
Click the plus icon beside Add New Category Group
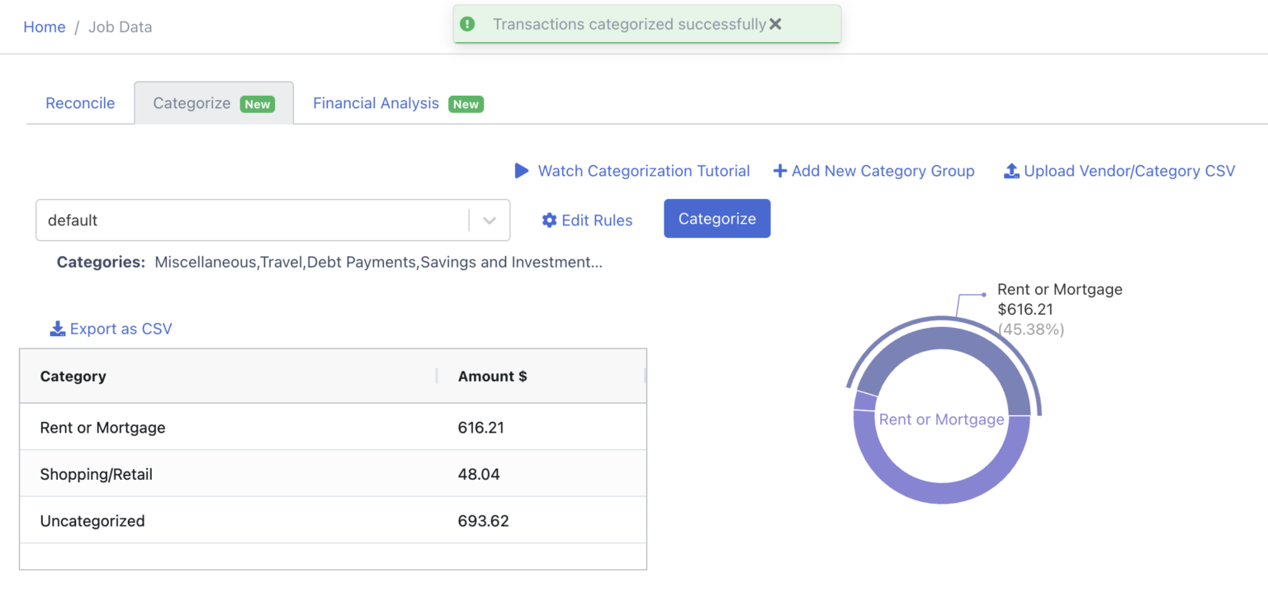(781, 170)
